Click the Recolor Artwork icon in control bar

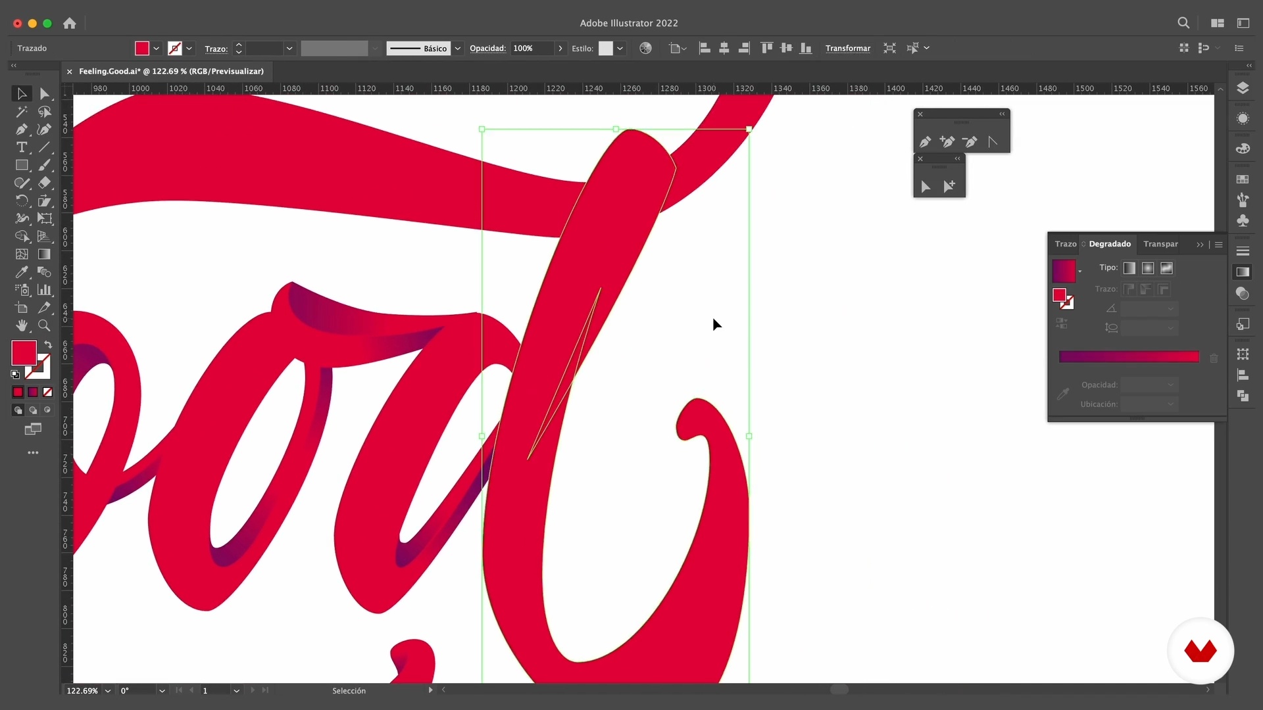pos(645,48)
